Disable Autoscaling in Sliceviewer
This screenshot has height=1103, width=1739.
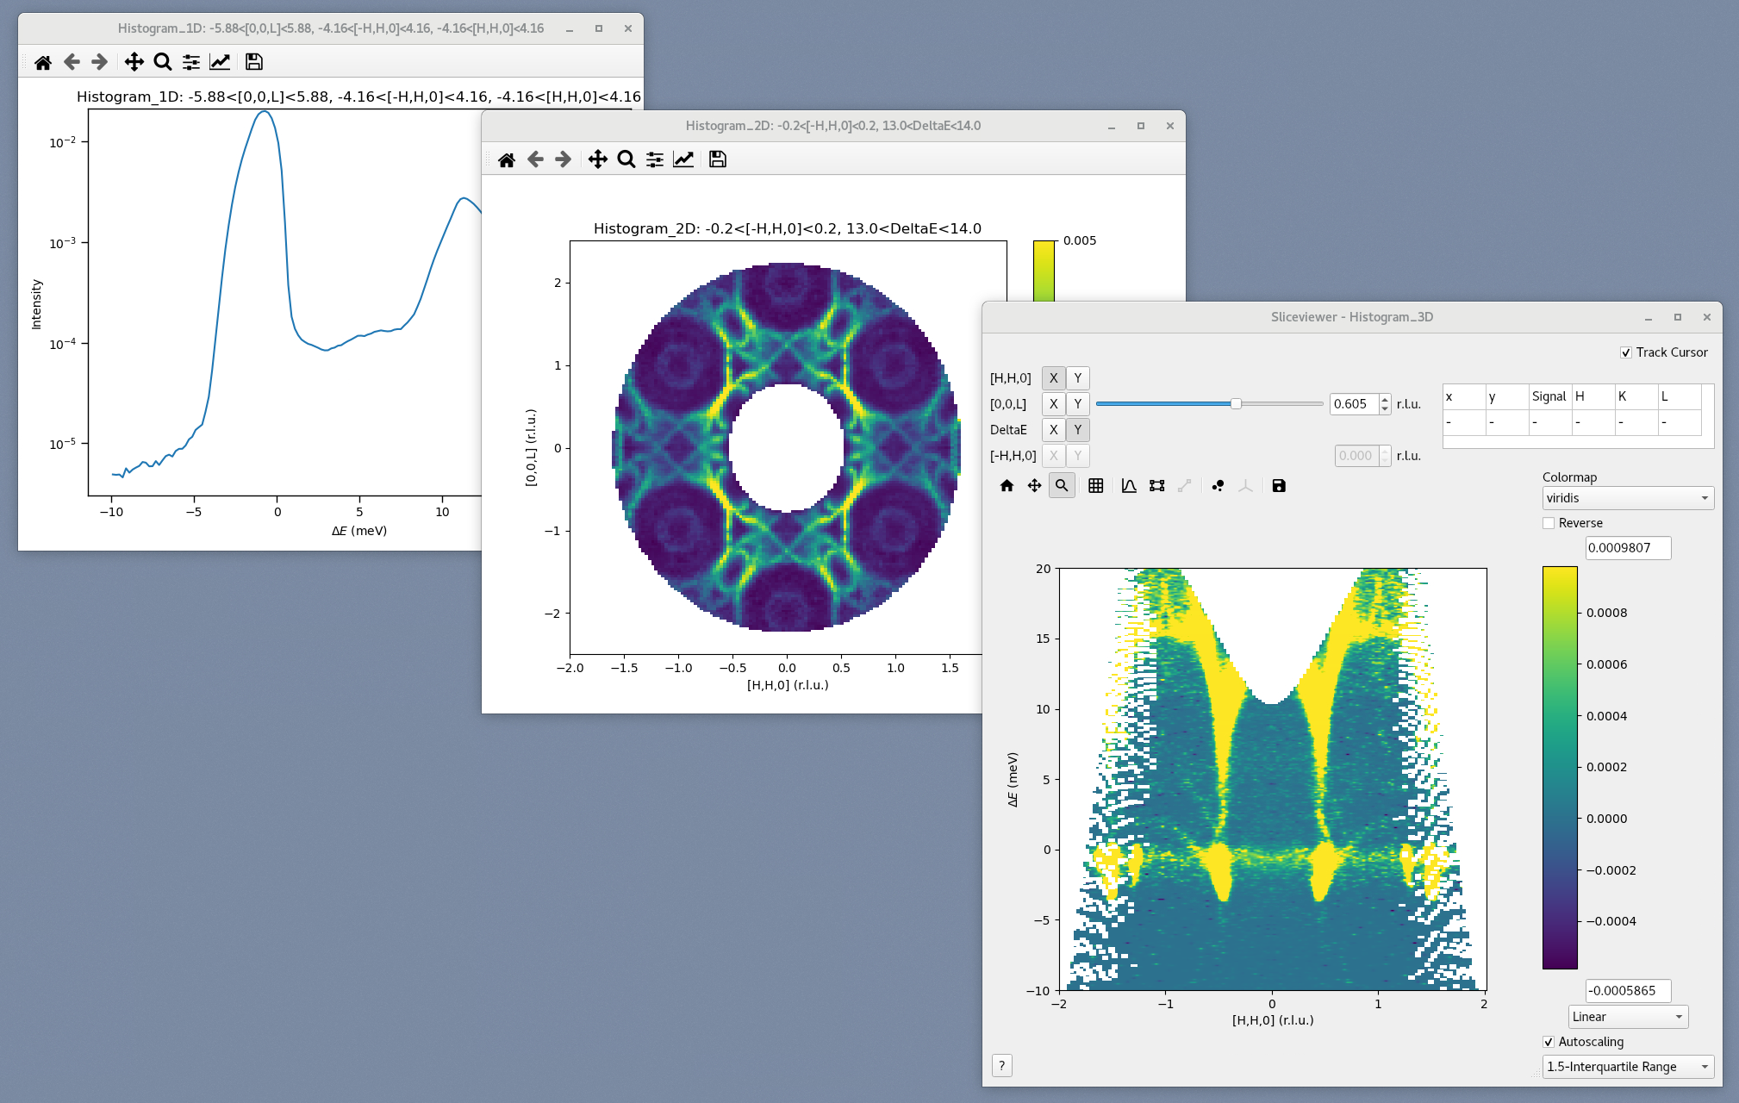[1549, 1042]
